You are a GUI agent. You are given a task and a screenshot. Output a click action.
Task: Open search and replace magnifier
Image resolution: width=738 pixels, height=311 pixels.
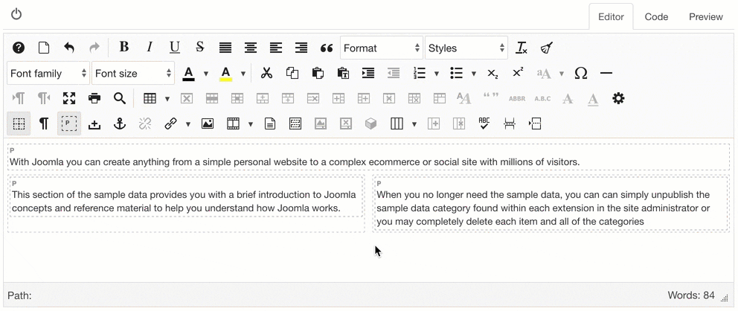coord(120,98)
